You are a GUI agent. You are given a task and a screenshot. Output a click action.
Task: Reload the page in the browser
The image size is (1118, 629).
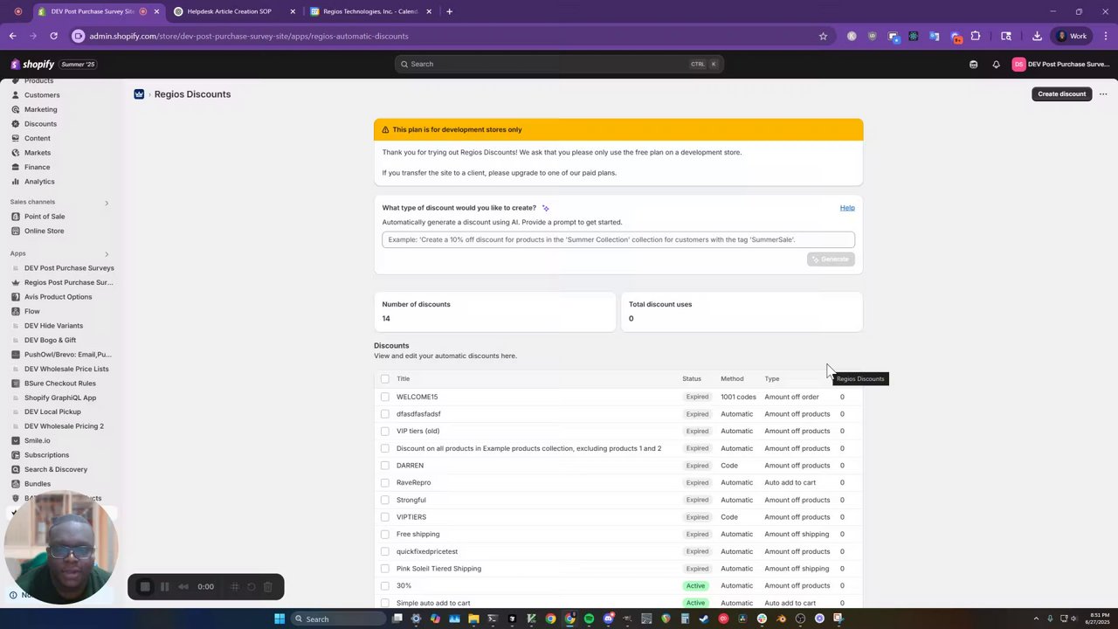[x=53, y=36]
